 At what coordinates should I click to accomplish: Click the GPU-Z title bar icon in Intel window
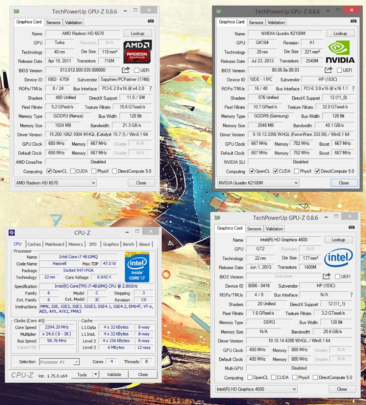217,218
